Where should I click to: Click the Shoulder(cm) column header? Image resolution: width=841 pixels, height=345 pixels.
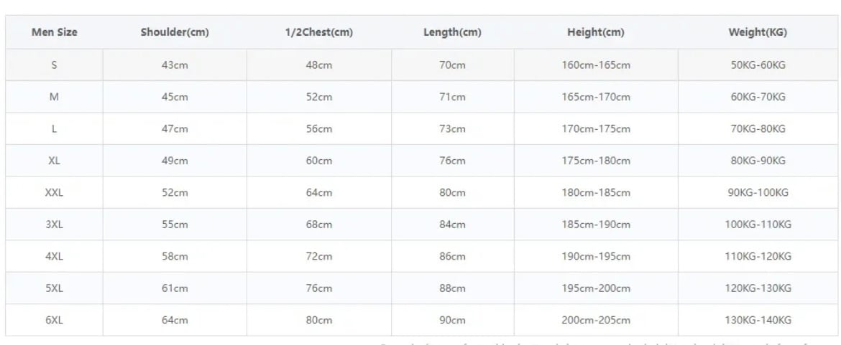click(175, 32)
